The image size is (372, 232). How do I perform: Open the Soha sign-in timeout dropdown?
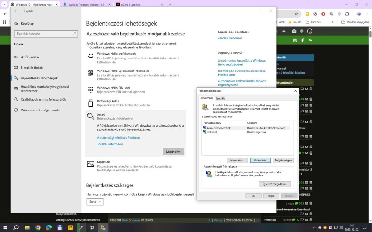pos(95,202)
